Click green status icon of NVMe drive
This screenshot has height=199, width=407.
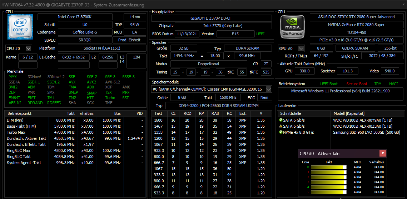coord(281,132)
